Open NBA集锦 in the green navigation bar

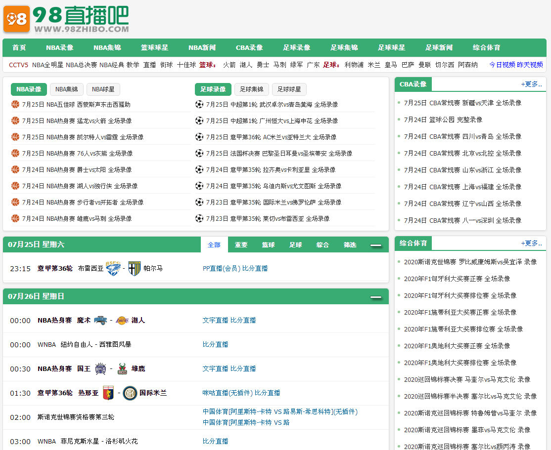click(107, 47)
